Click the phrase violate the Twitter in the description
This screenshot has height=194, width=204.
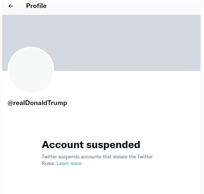(x=133, y=157)
